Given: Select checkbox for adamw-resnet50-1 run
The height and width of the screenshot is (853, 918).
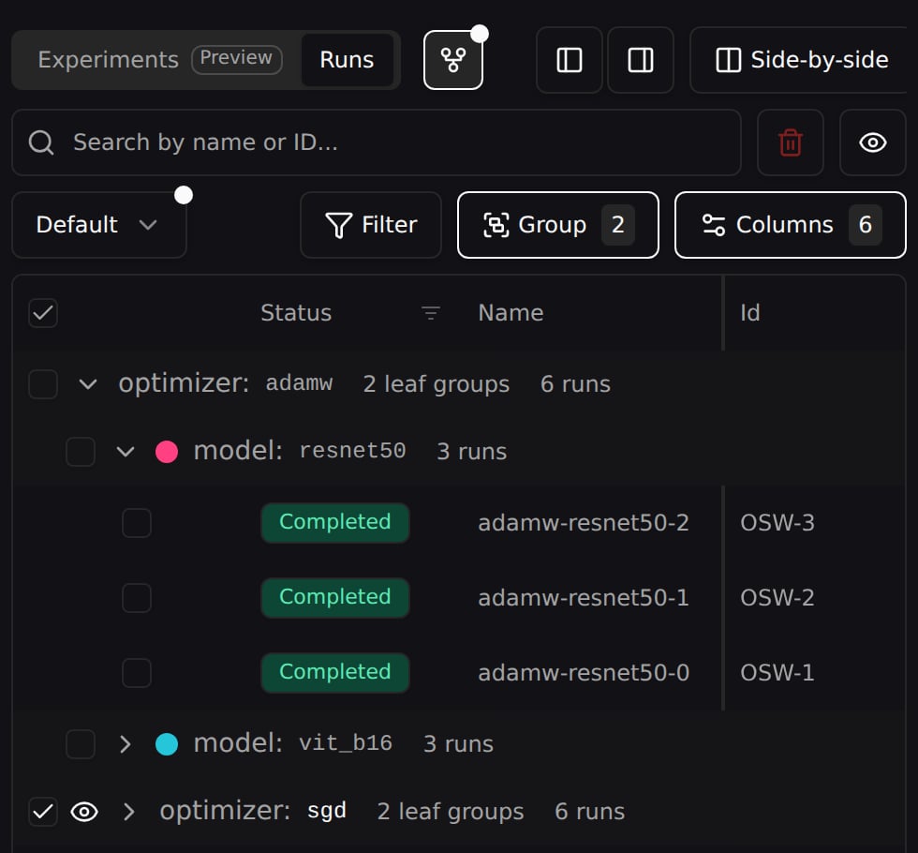Looking at the screenshot, I should 137,598.
